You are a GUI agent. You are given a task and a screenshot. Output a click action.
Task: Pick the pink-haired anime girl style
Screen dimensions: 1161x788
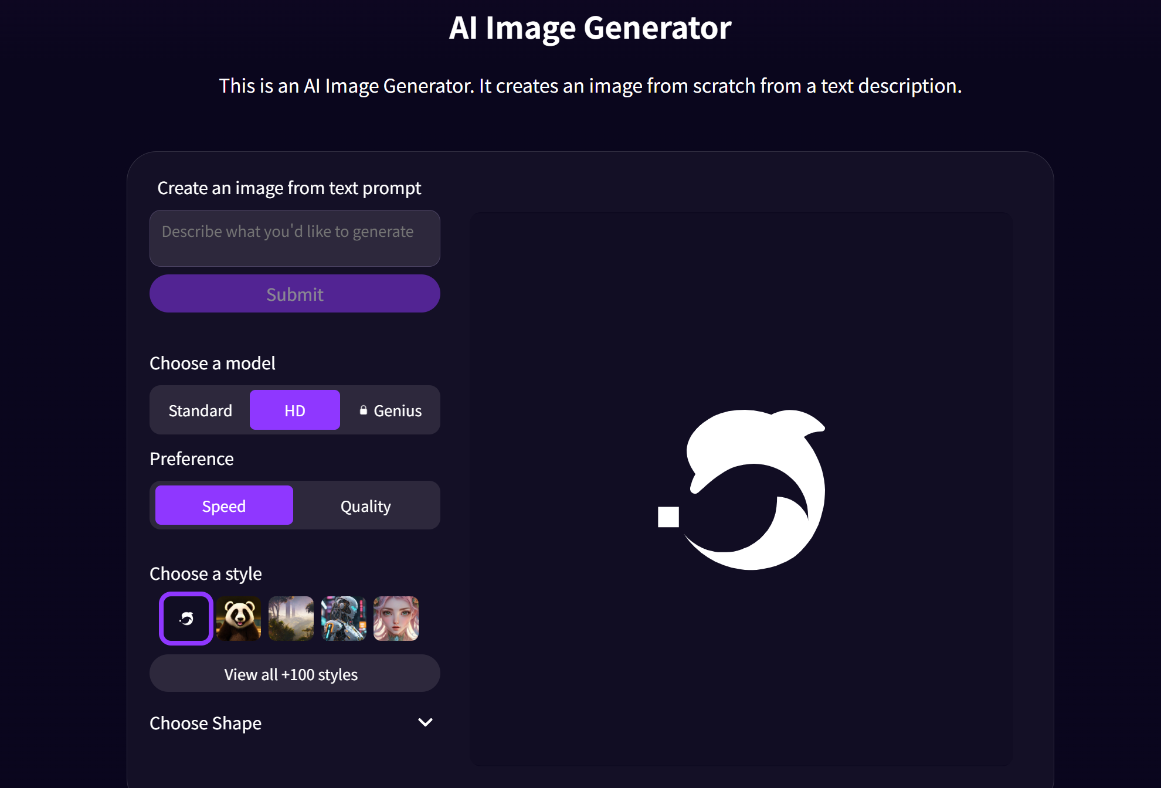pyautogui.click(x=396, y=619)
